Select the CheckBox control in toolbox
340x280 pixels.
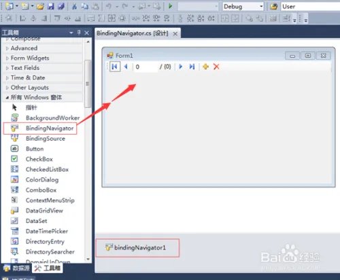pos(39,159)
